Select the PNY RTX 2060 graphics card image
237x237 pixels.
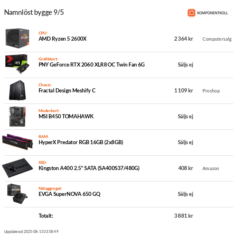(x=17, y=64)
